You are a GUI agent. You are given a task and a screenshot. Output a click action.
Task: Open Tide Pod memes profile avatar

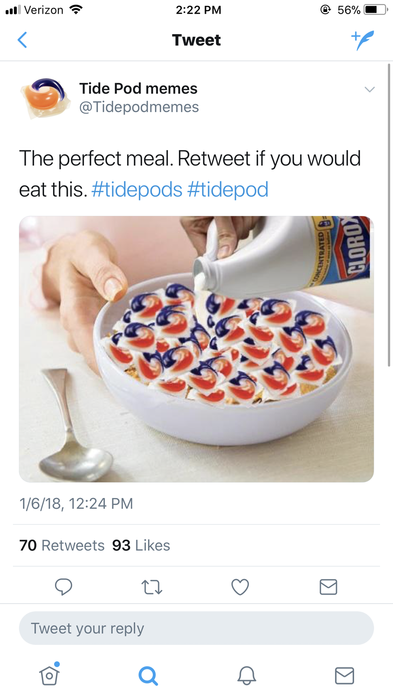44,98
